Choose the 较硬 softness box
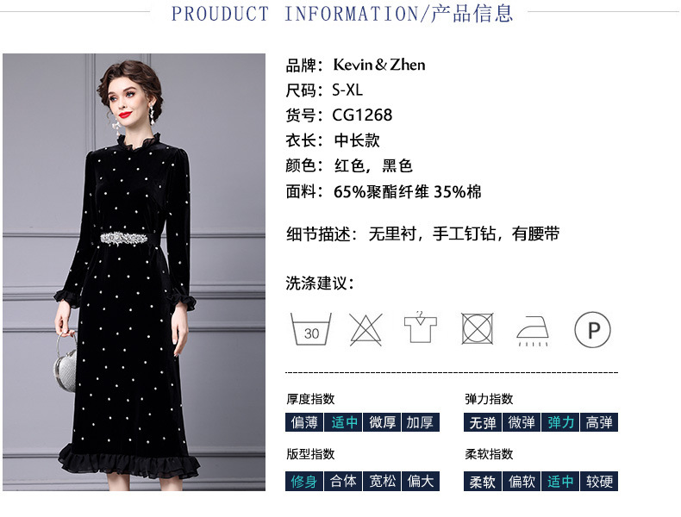The image size is (681, 517). point(599,481)
